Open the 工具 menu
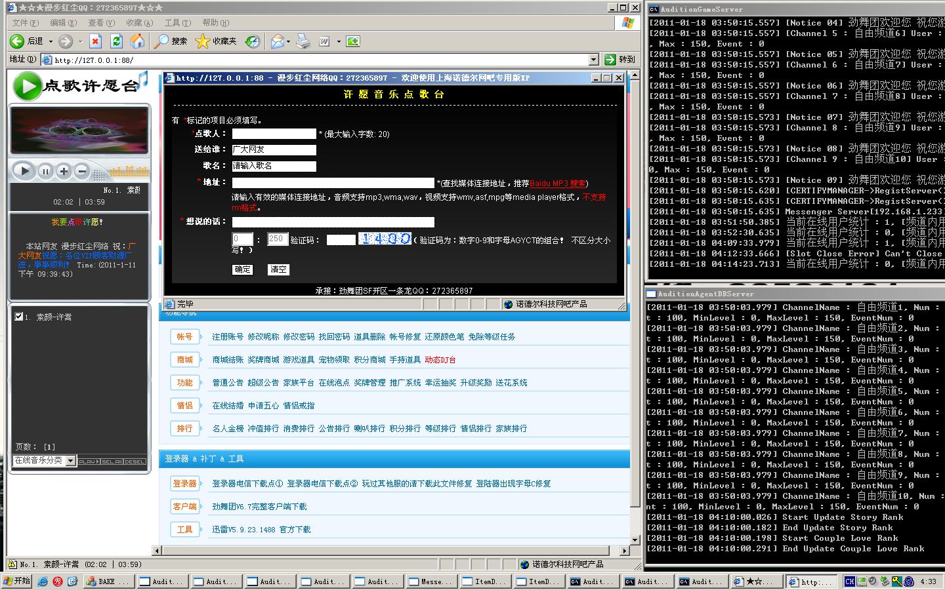The image size is (945, 590). tap(177, 23)
